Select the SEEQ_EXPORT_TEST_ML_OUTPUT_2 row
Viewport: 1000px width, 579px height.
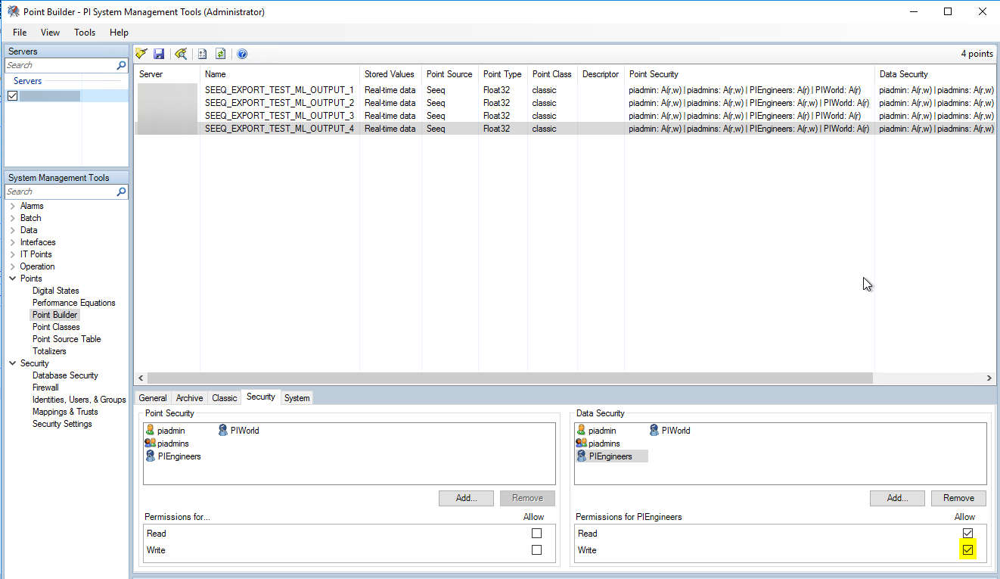tap(279, 103)
